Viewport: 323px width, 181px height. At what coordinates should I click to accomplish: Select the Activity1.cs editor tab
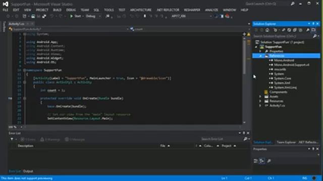pos(17,24)
